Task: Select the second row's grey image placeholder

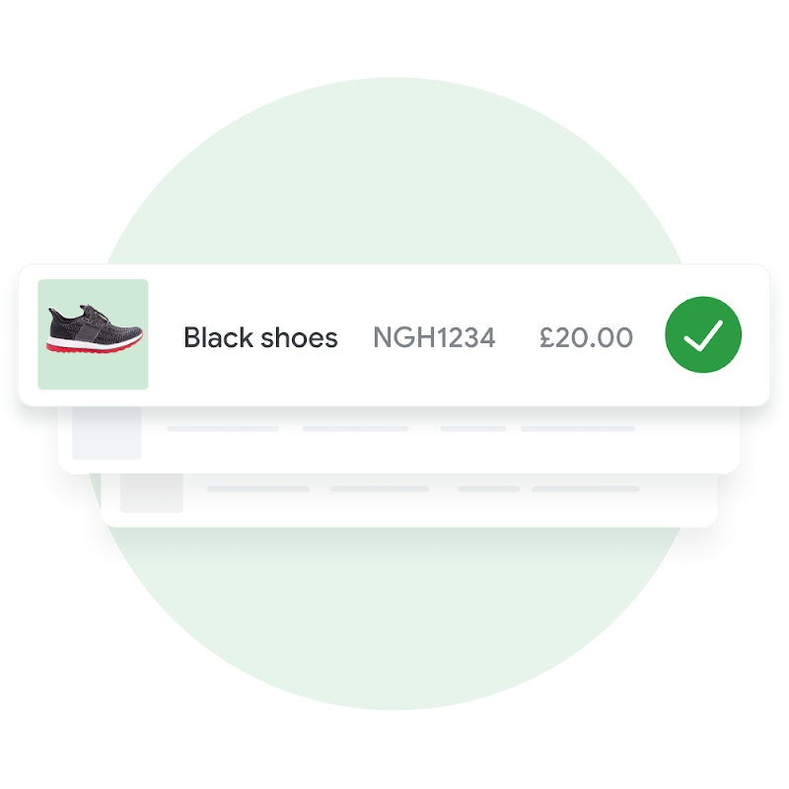Action: tap(107, 433)
